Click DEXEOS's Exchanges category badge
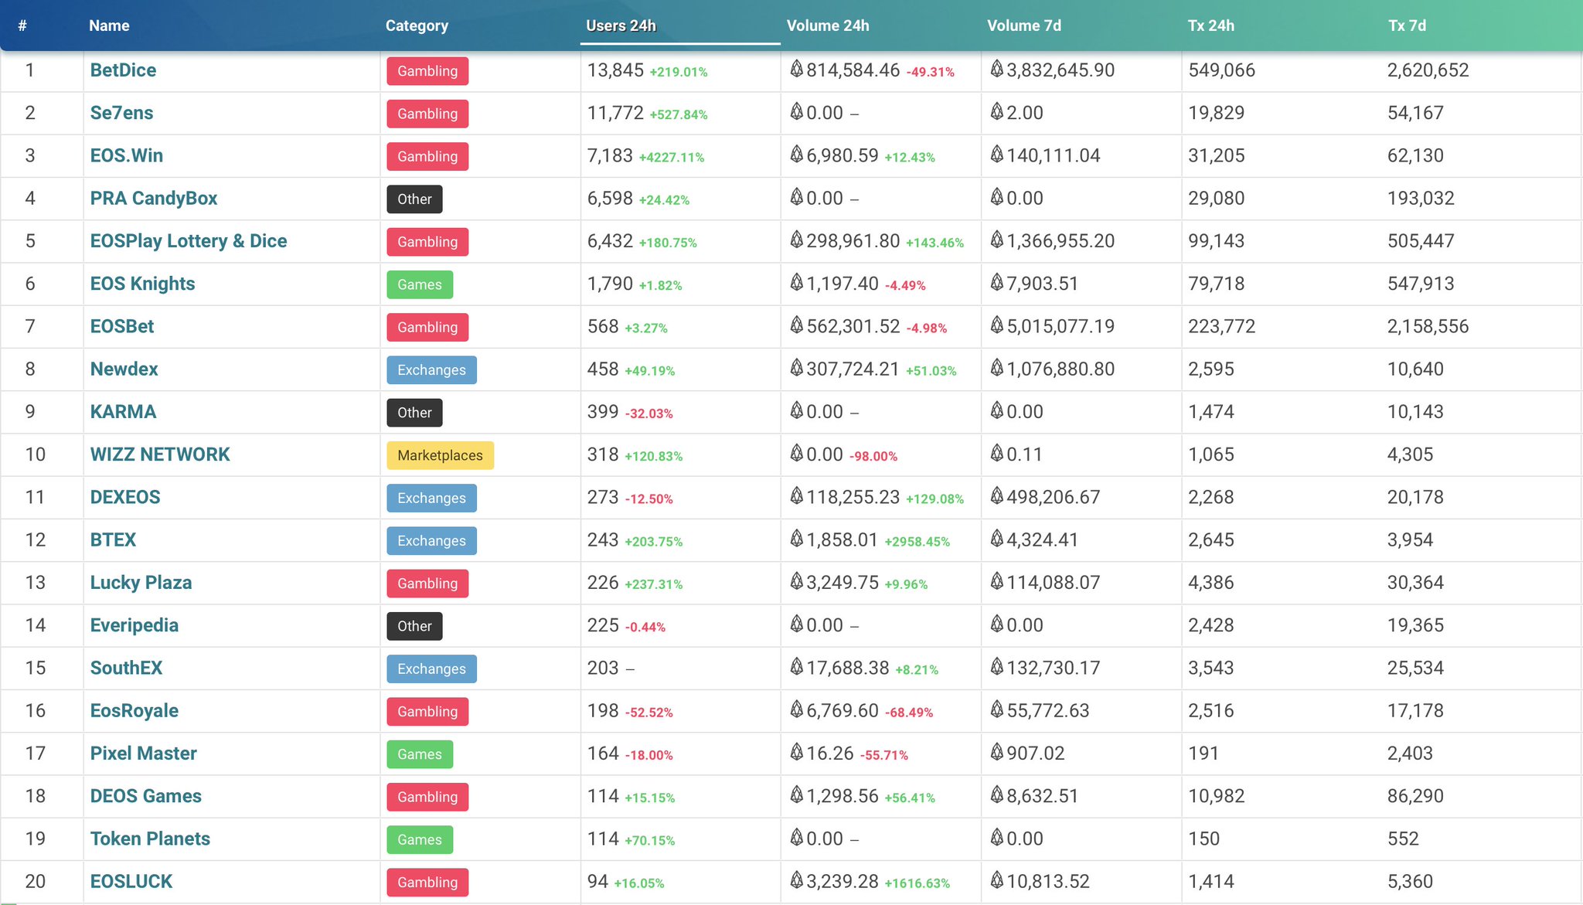Viewport: 1583px width, 905px height. (432, 498)
